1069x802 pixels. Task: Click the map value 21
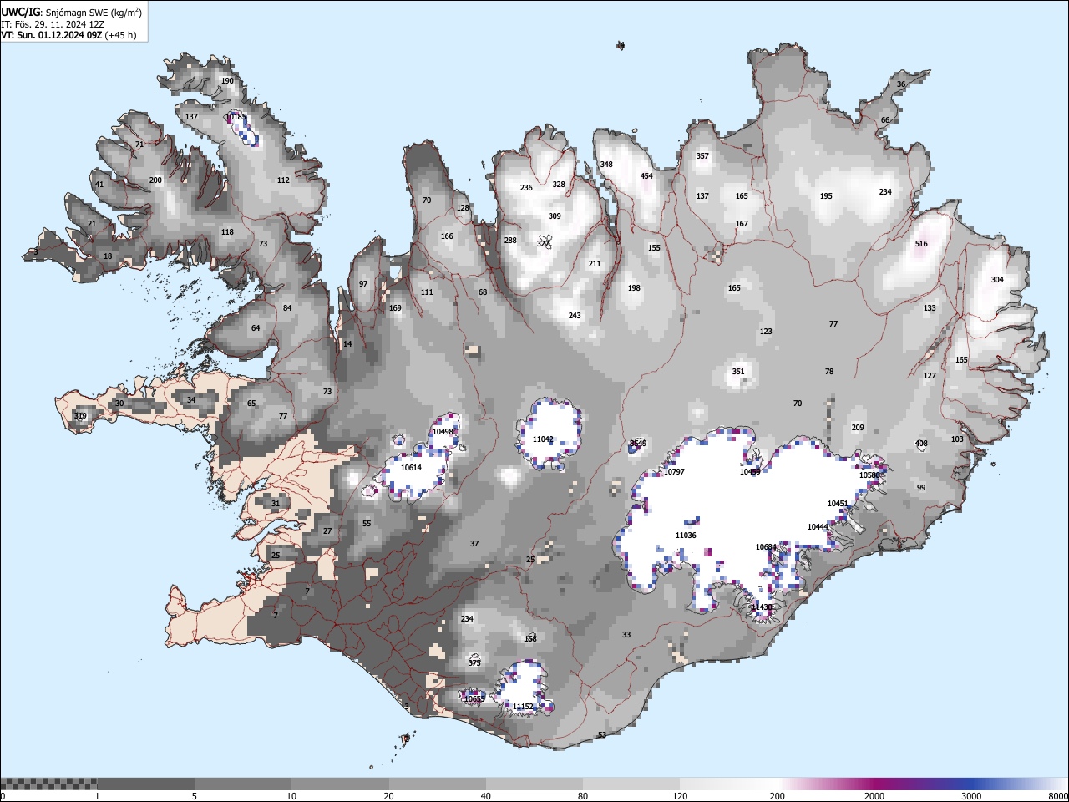pyautogui.click(x=92, y=224)
